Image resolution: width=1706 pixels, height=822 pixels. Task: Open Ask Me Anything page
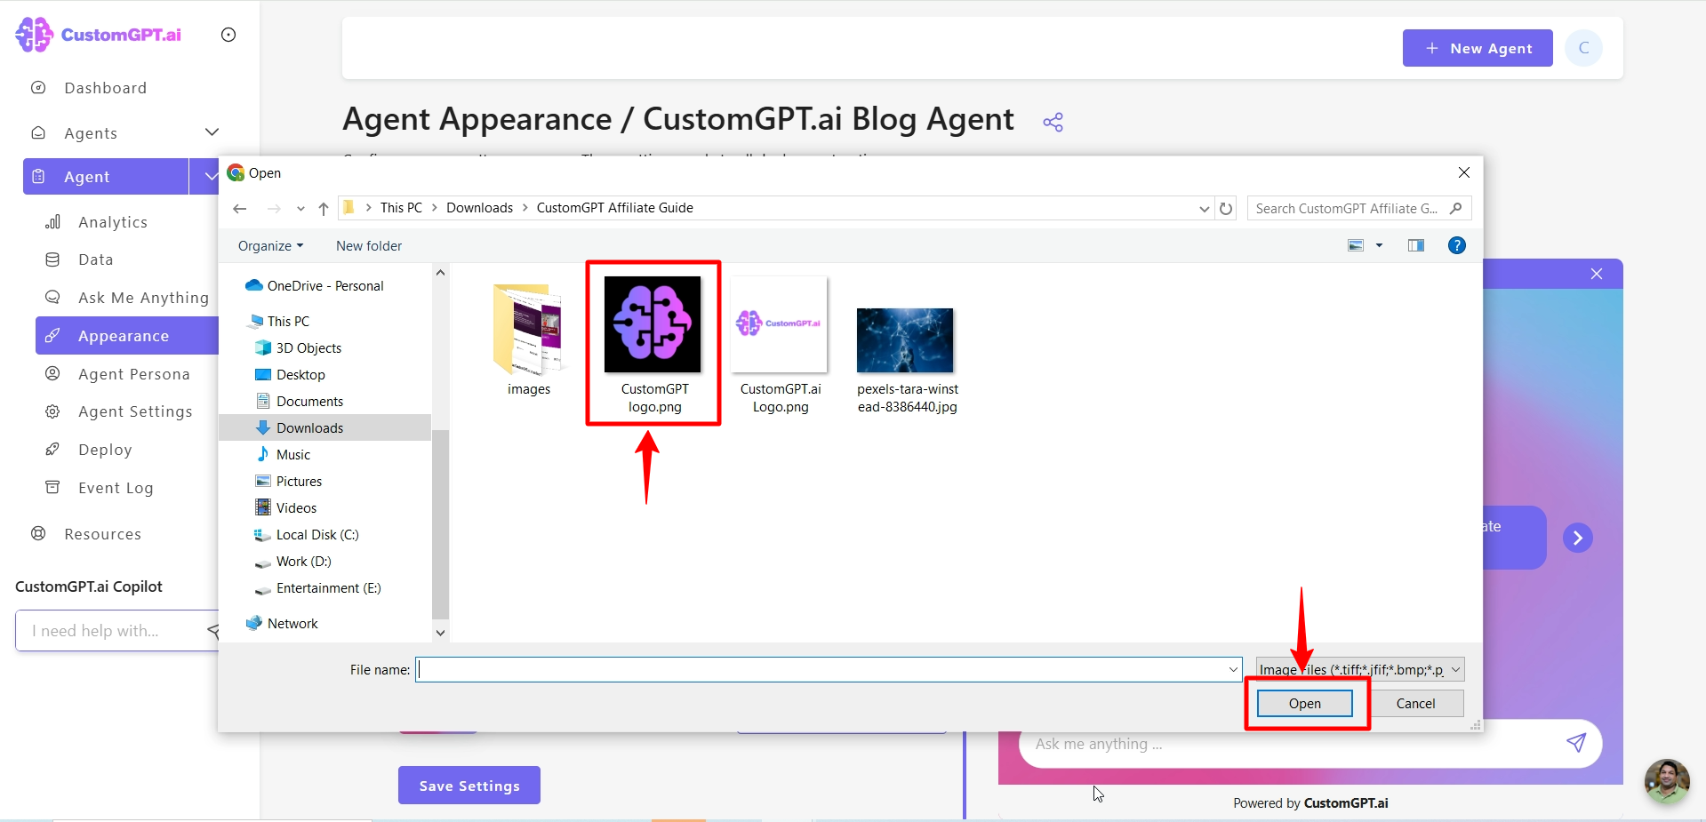click(x=143, y=298)
